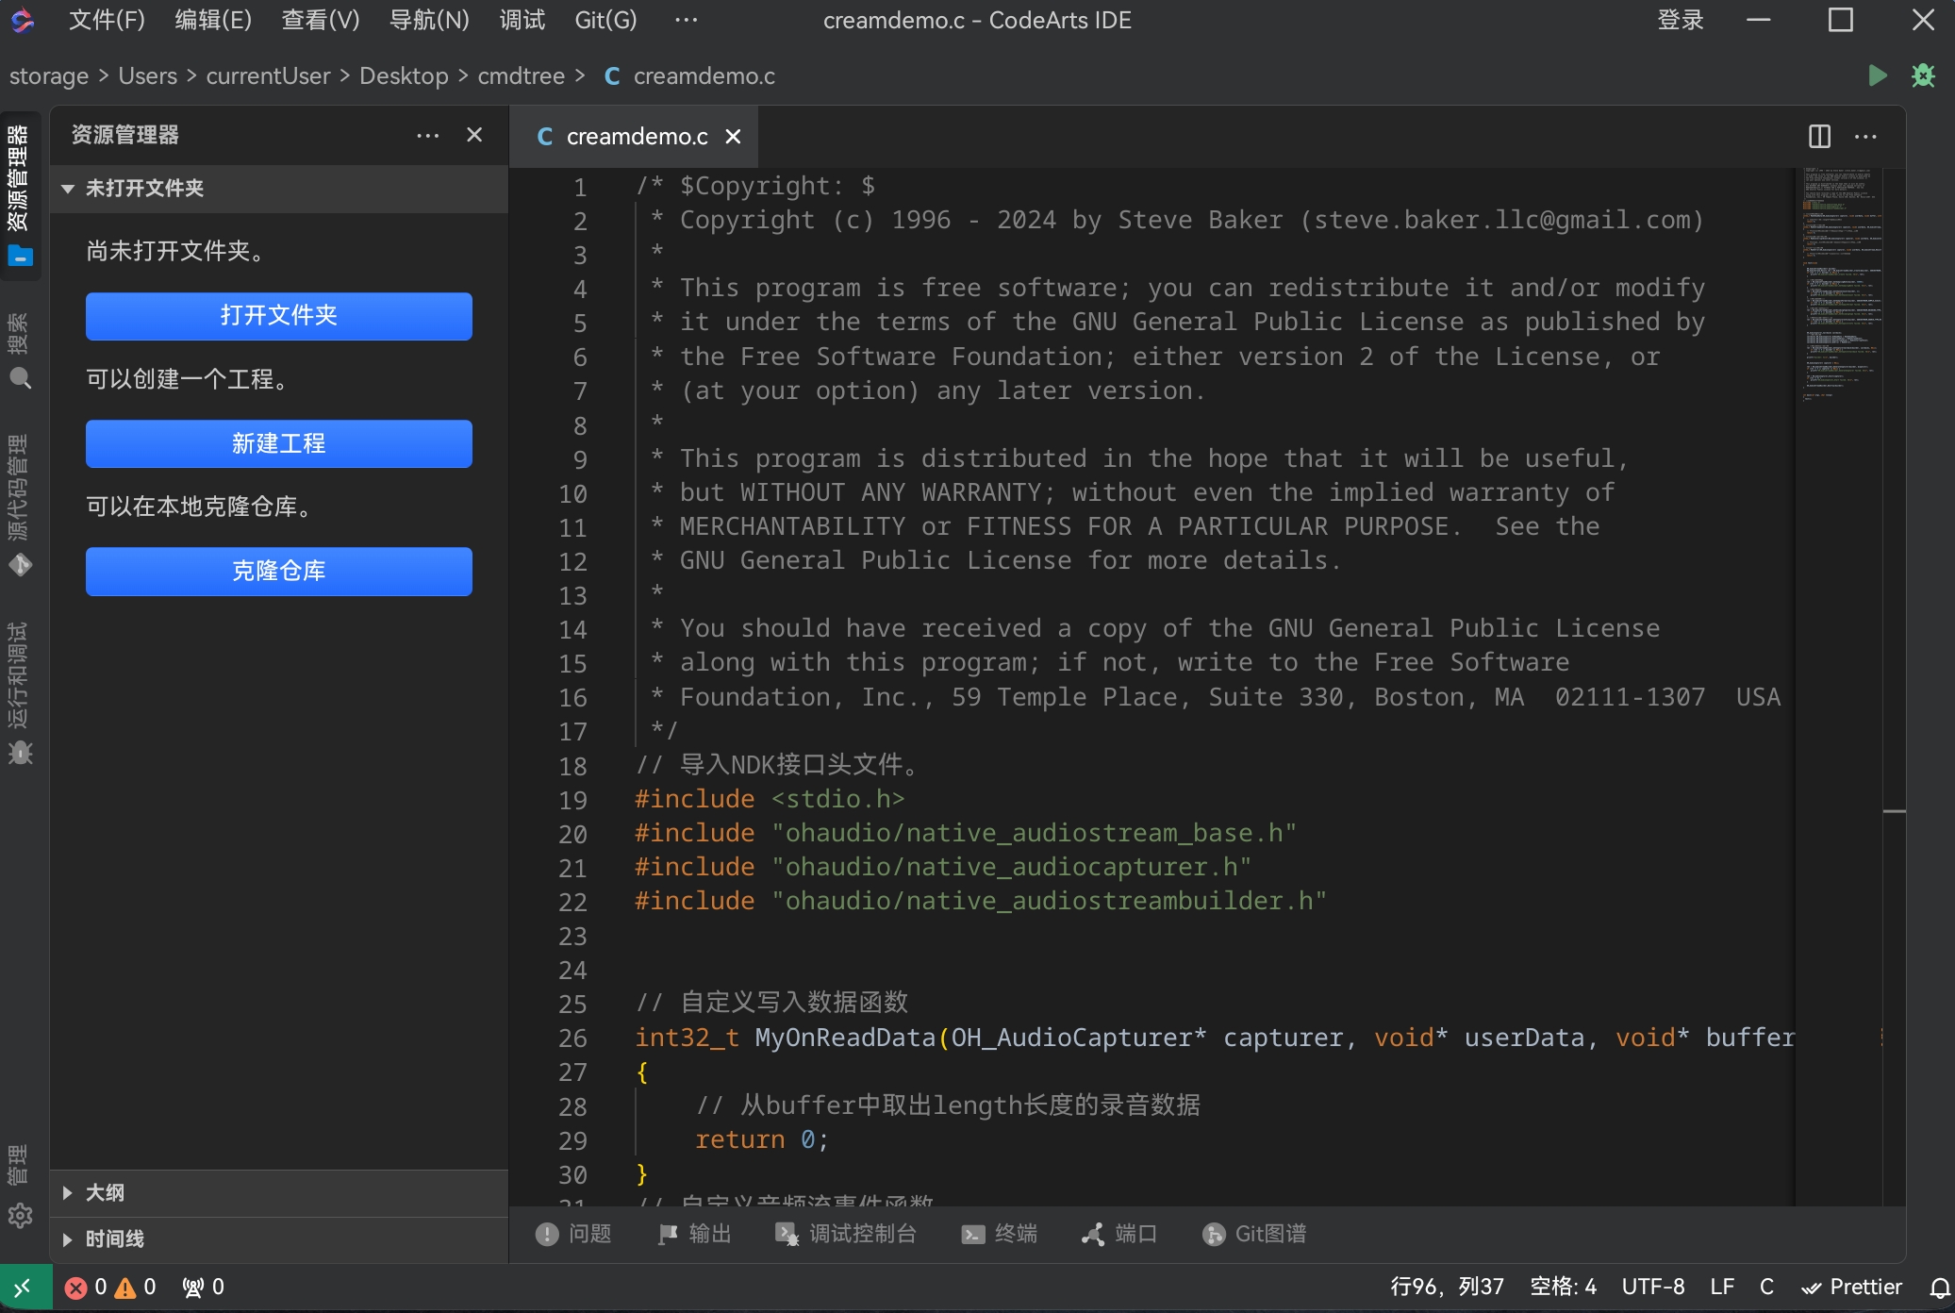The image size is (1955, 1313).
Task: Close the creamdemo.c editor tab
Action: tap(734, 136)
